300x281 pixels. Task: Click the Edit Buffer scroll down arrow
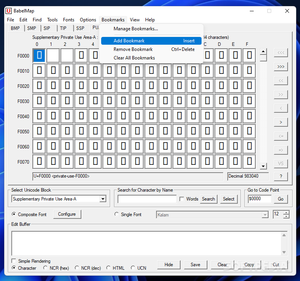tap(284, 252)
